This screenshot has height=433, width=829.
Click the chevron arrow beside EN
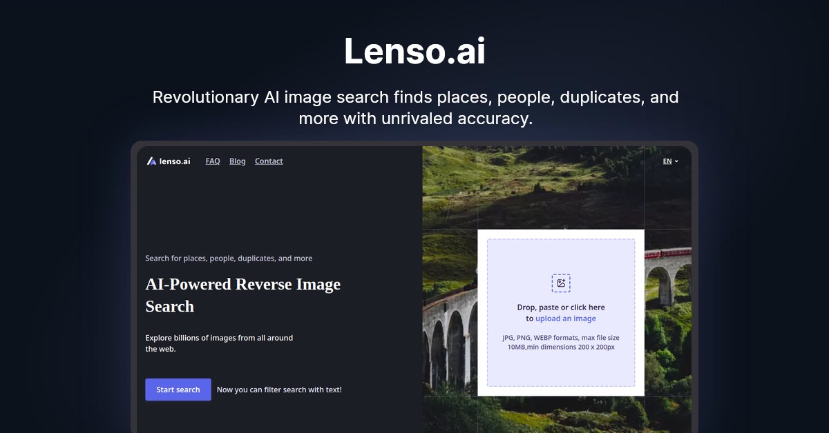coord(676,161)
